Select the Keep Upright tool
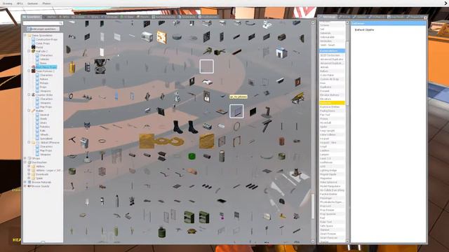This screenshot has height=252, width=449. tap(332, 131)
